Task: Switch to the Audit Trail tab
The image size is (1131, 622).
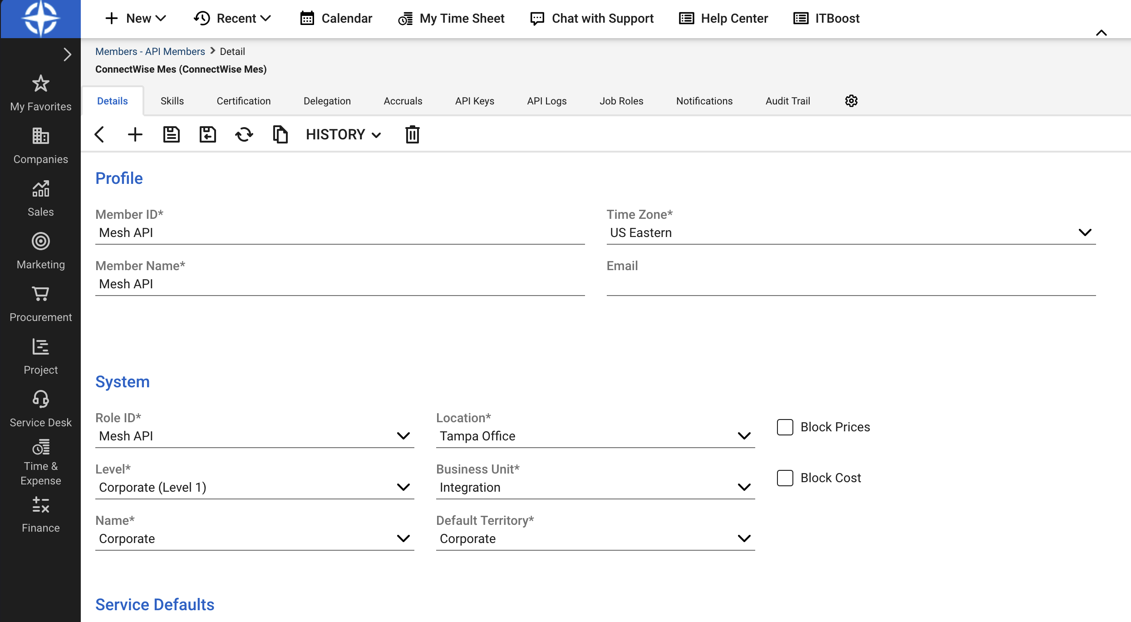Action: 788,101
